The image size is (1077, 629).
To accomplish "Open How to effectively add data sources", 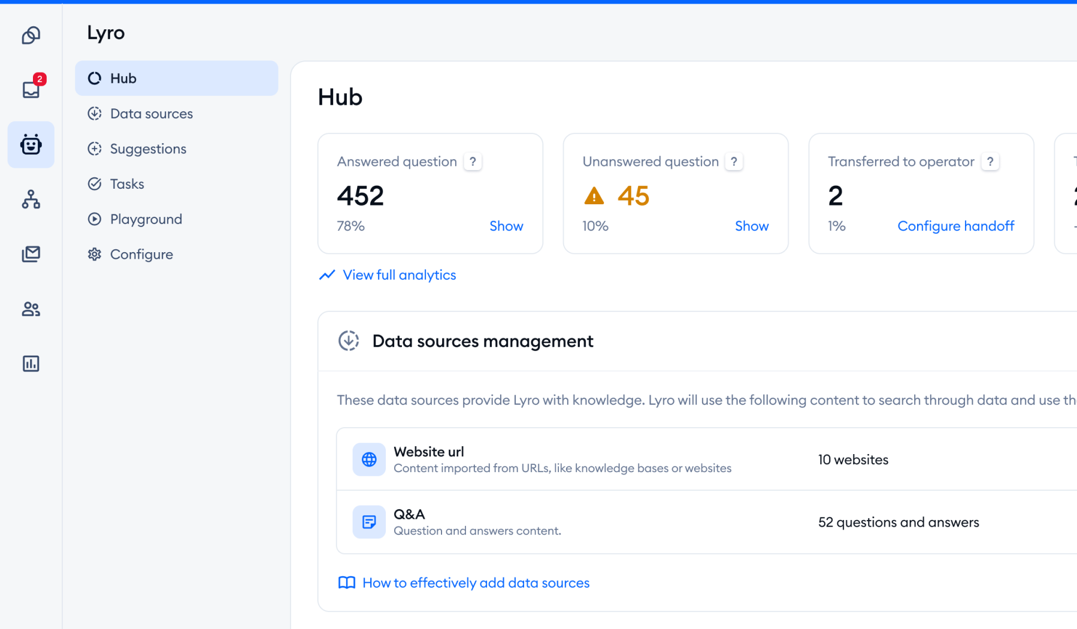I will pyautogui.click(x=476, y=583).
